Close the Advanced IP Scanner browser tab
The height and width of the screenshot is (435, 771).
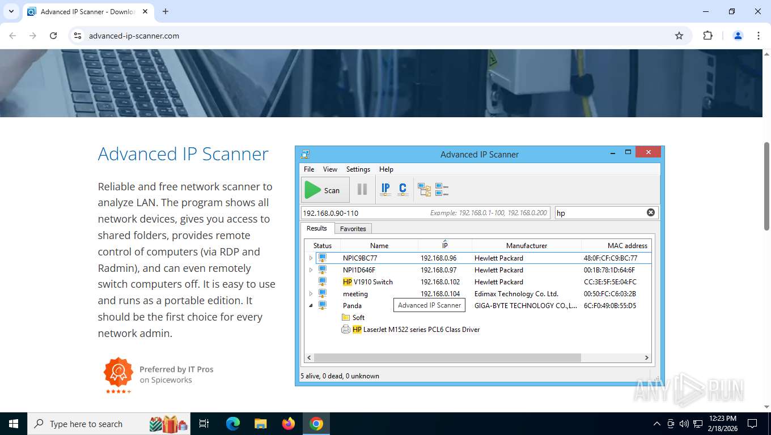pos(145,11)
